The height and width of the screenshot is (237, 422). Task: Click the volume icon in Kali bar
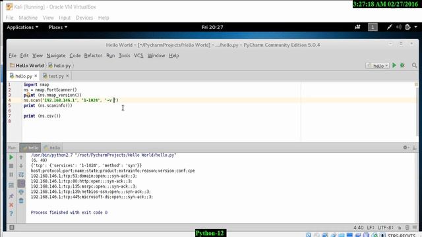pos(399,27)
